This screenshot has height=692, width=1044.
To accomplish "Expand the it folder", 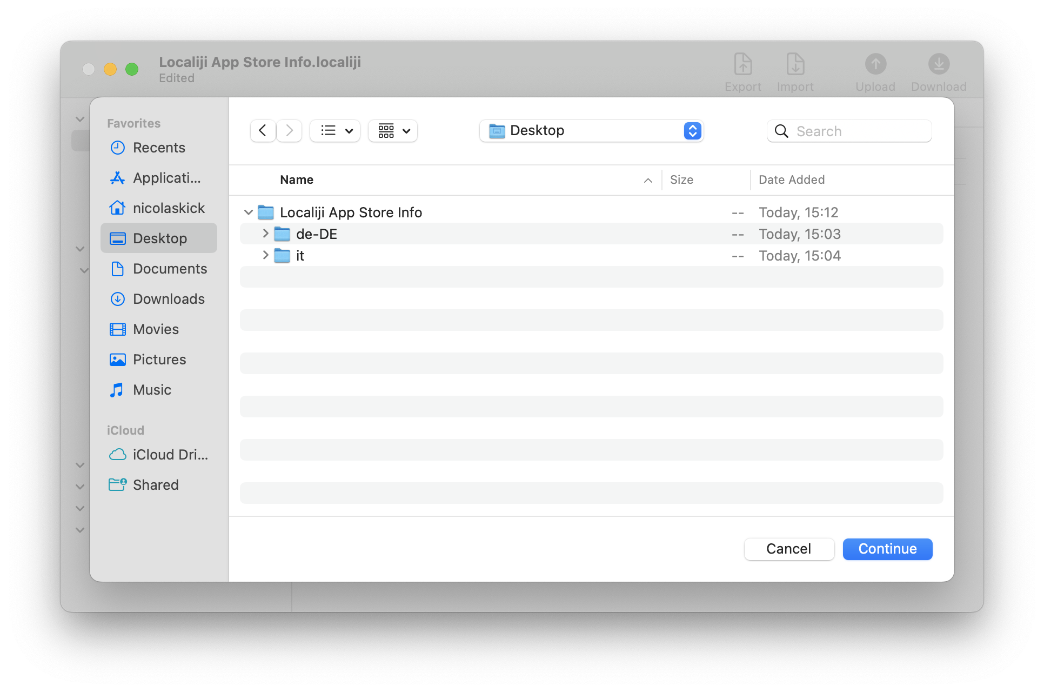I will (x=265, y=255).
